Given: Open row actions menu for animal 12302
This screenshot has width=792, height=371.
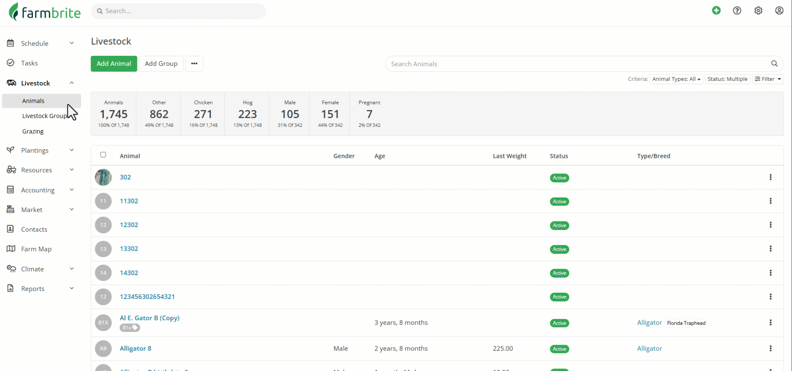Looking at the screenshot, I should tap(771, 225).
